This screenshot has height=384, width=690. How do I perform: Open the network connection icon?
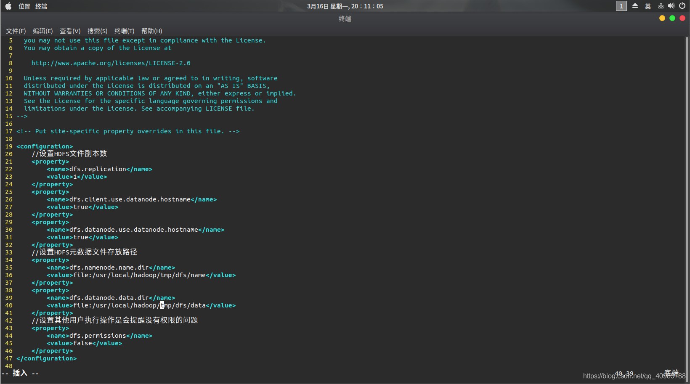point(661,6)
